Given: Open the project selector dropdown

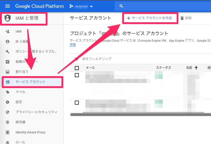Looking at the screenshot, I should coord(81,6).
